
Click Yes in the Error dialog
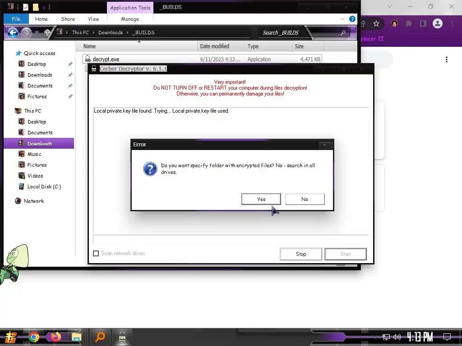(x=261, y=199)
